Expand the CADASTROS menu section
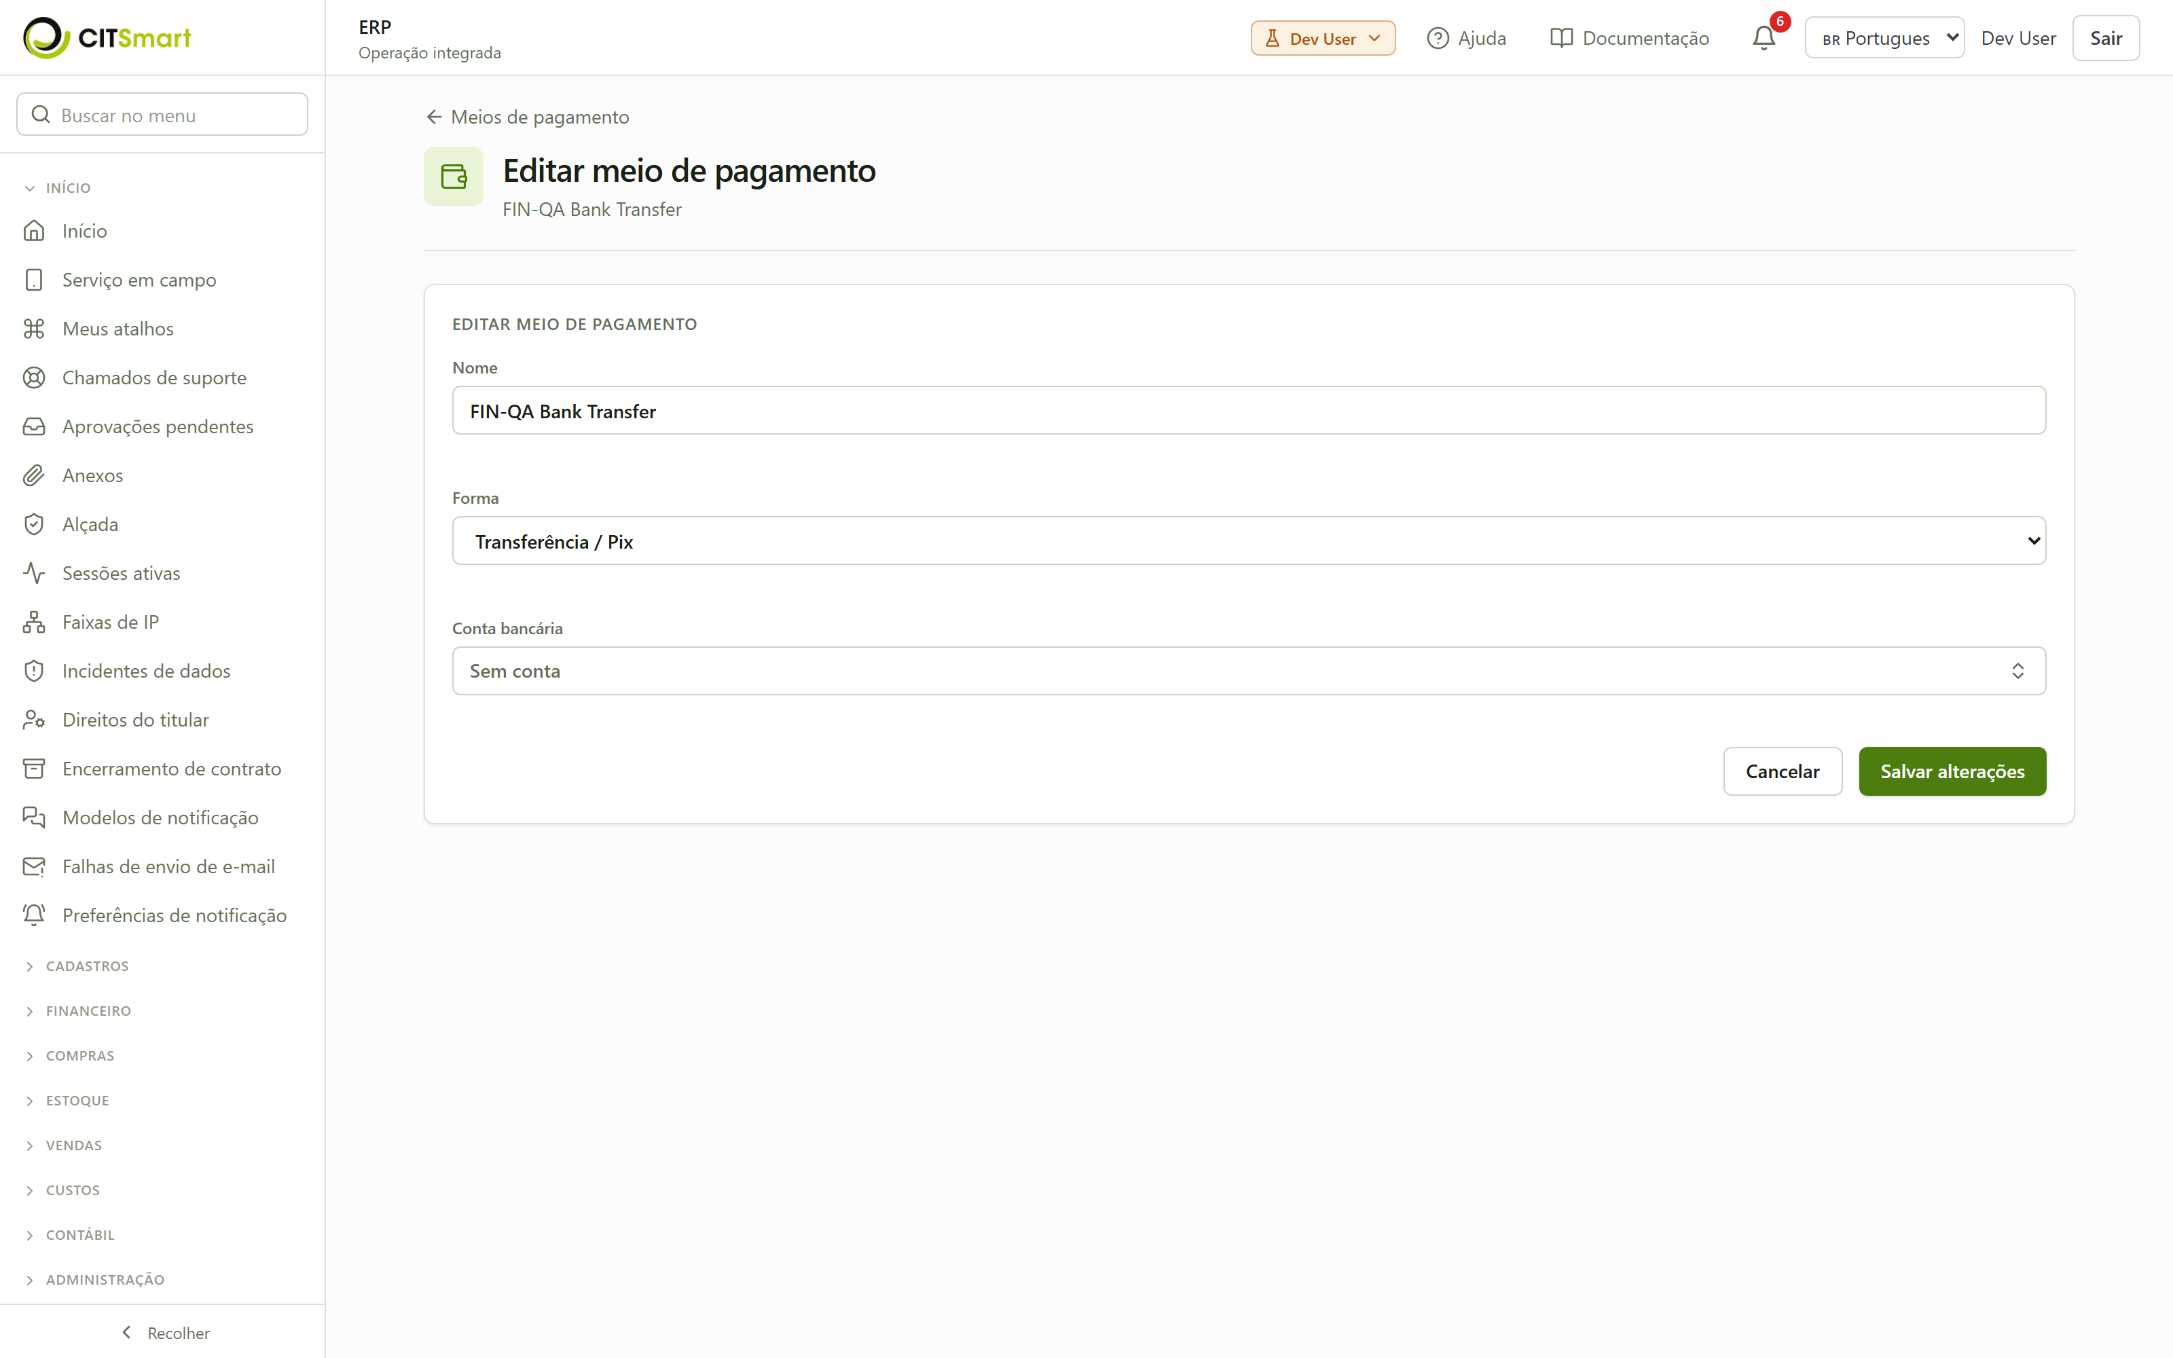This screenshot has width=2173, height=1358. 77,966
